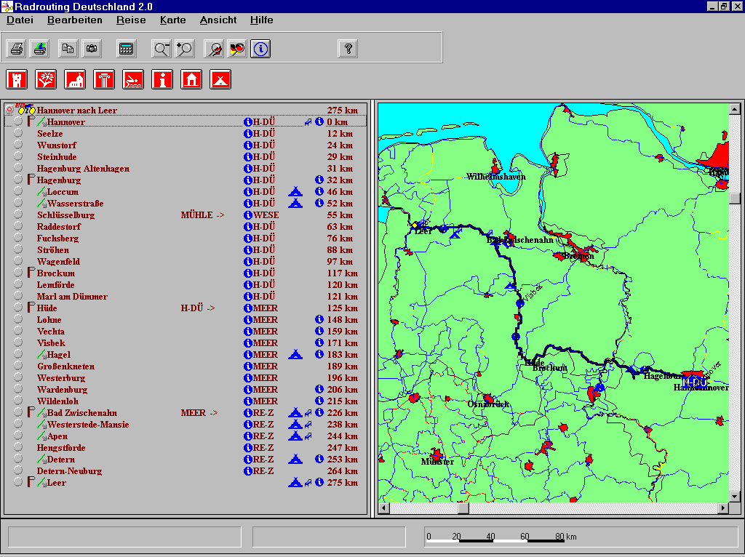Select the red tree nature icon
Image resolution: width=745 pixels, height=557 pixels.
pos(46,79)
